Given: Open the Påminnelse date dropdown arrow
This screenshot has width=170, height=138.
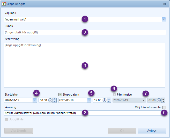Looking at the screenshot, I should [x=143, y=100].
